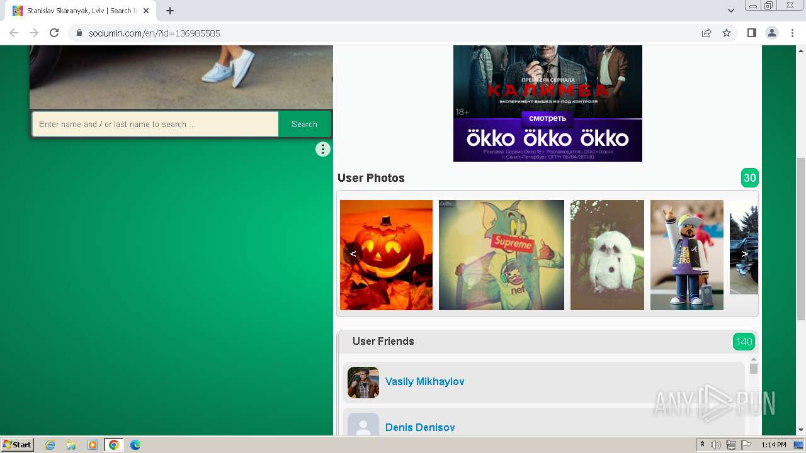This screenshot has width=806, height=453.
Task: Open the tab search chevron
Action: tap(731, 11)
